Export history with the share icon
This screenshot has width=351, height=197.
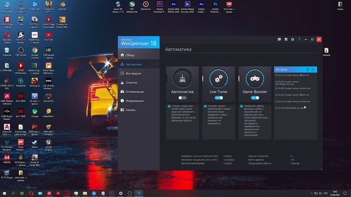coord(313,69)
